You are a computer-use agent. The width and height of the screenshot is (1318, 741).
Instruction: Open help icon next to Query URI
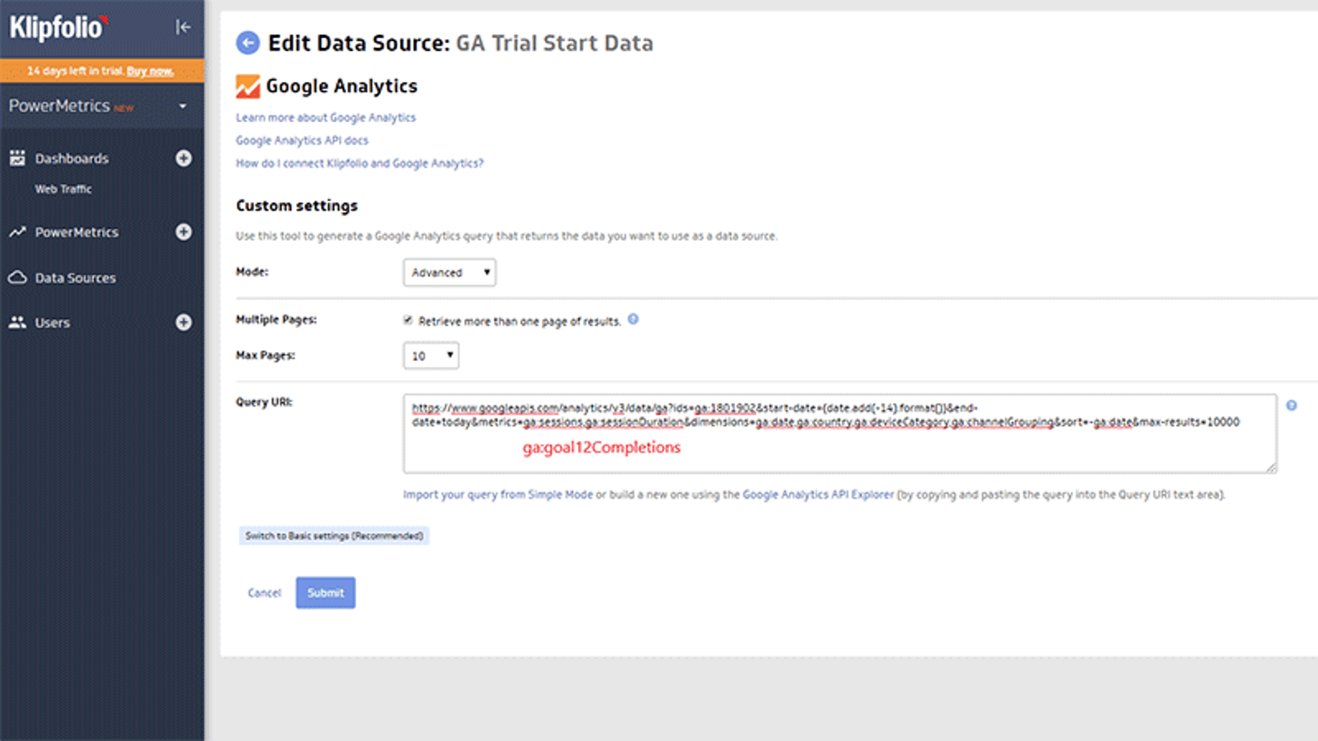point(1291,405)
